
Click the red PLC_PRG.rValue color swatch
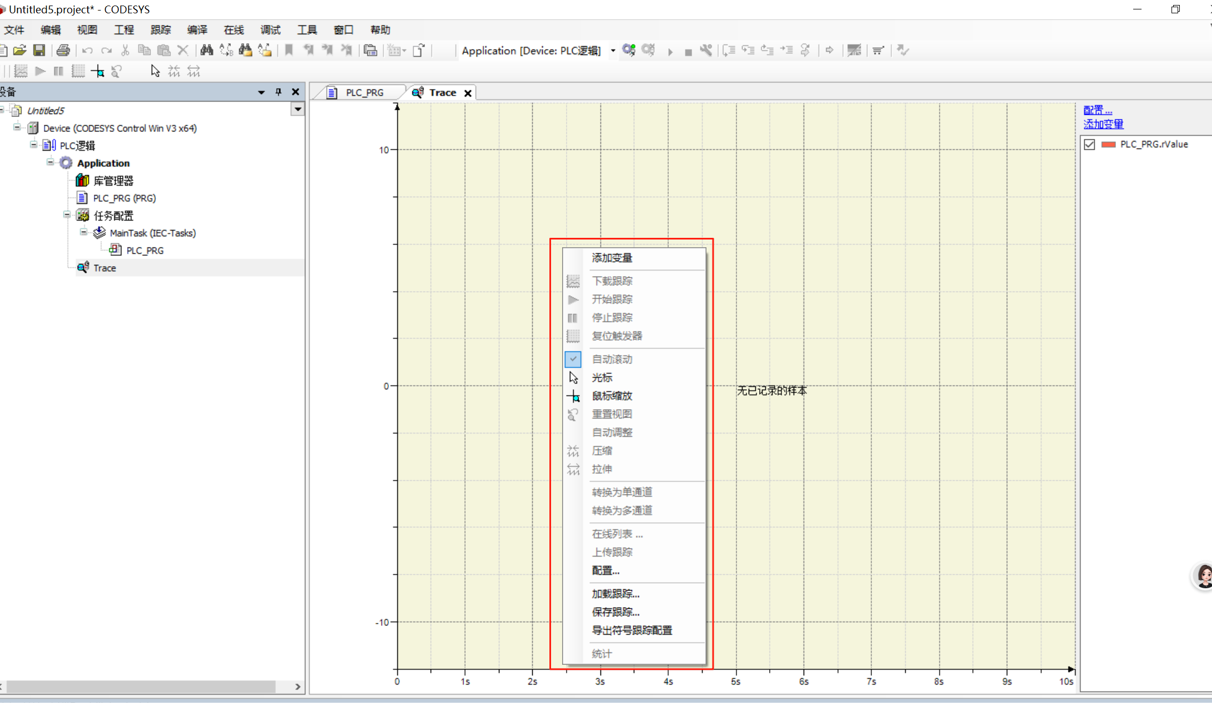1108,145
